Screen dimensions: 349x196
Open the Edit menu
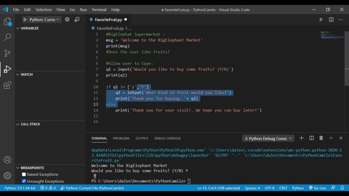point(27,10)
